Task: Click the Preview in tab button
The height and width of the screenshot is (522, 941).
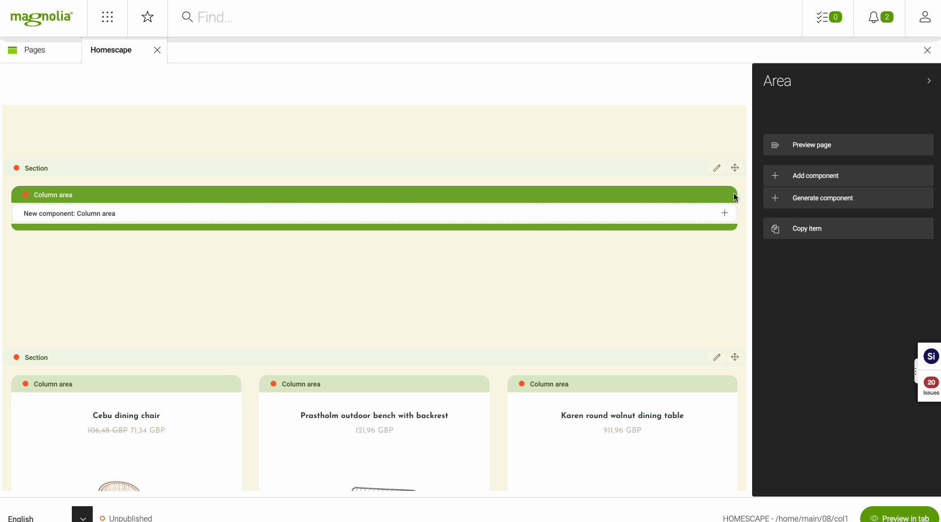Action: tap(900, 516)
